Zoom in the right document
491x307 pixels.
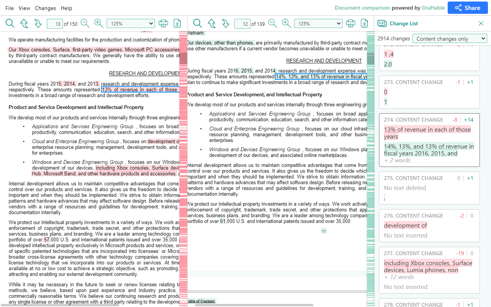tap(287, 23)
